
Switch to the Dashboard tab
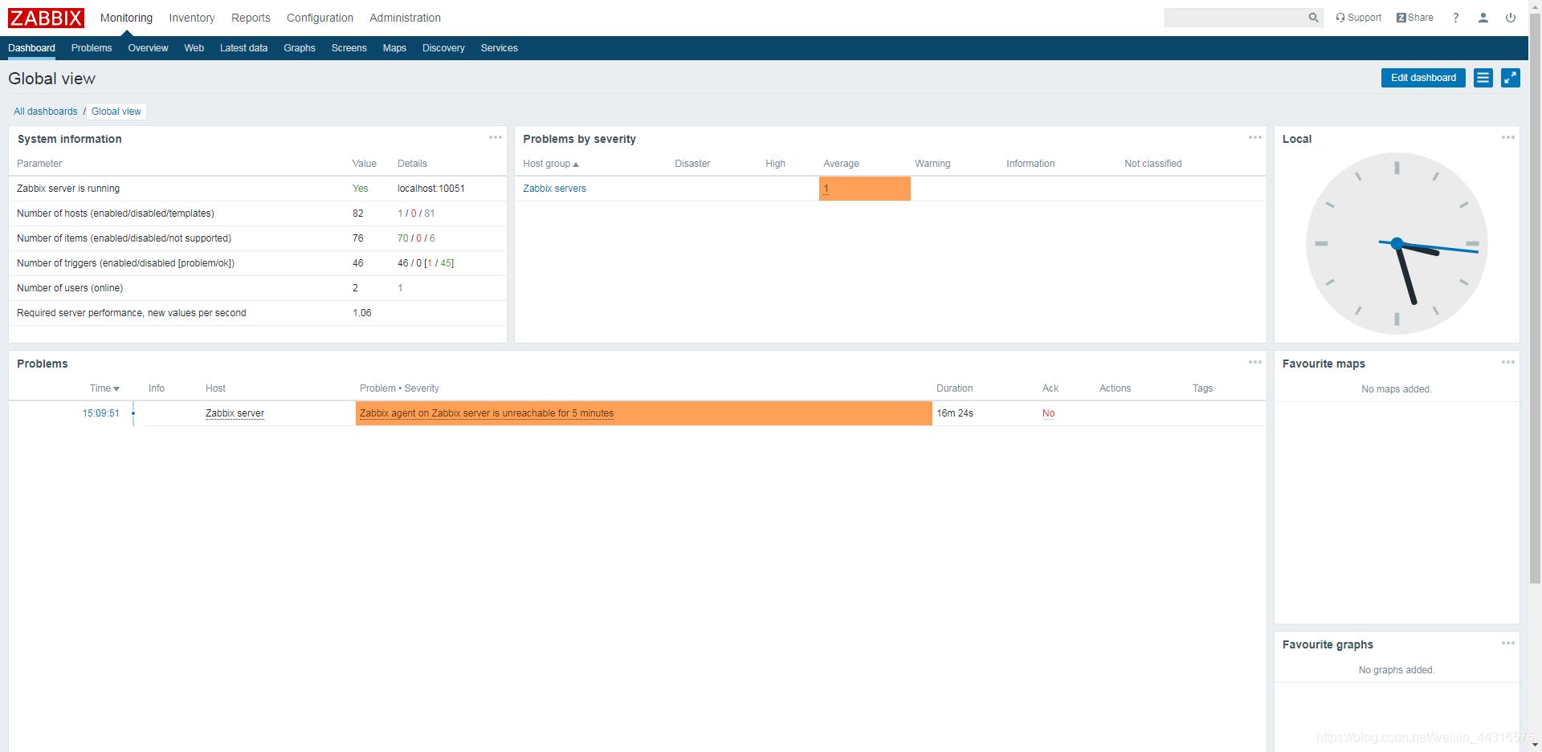click(x=31, y=48)
